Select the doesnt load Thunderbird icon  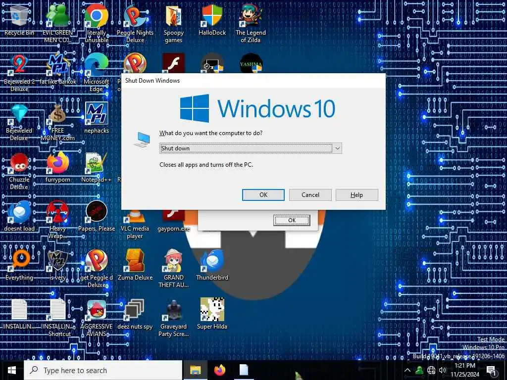pos(19,217)
